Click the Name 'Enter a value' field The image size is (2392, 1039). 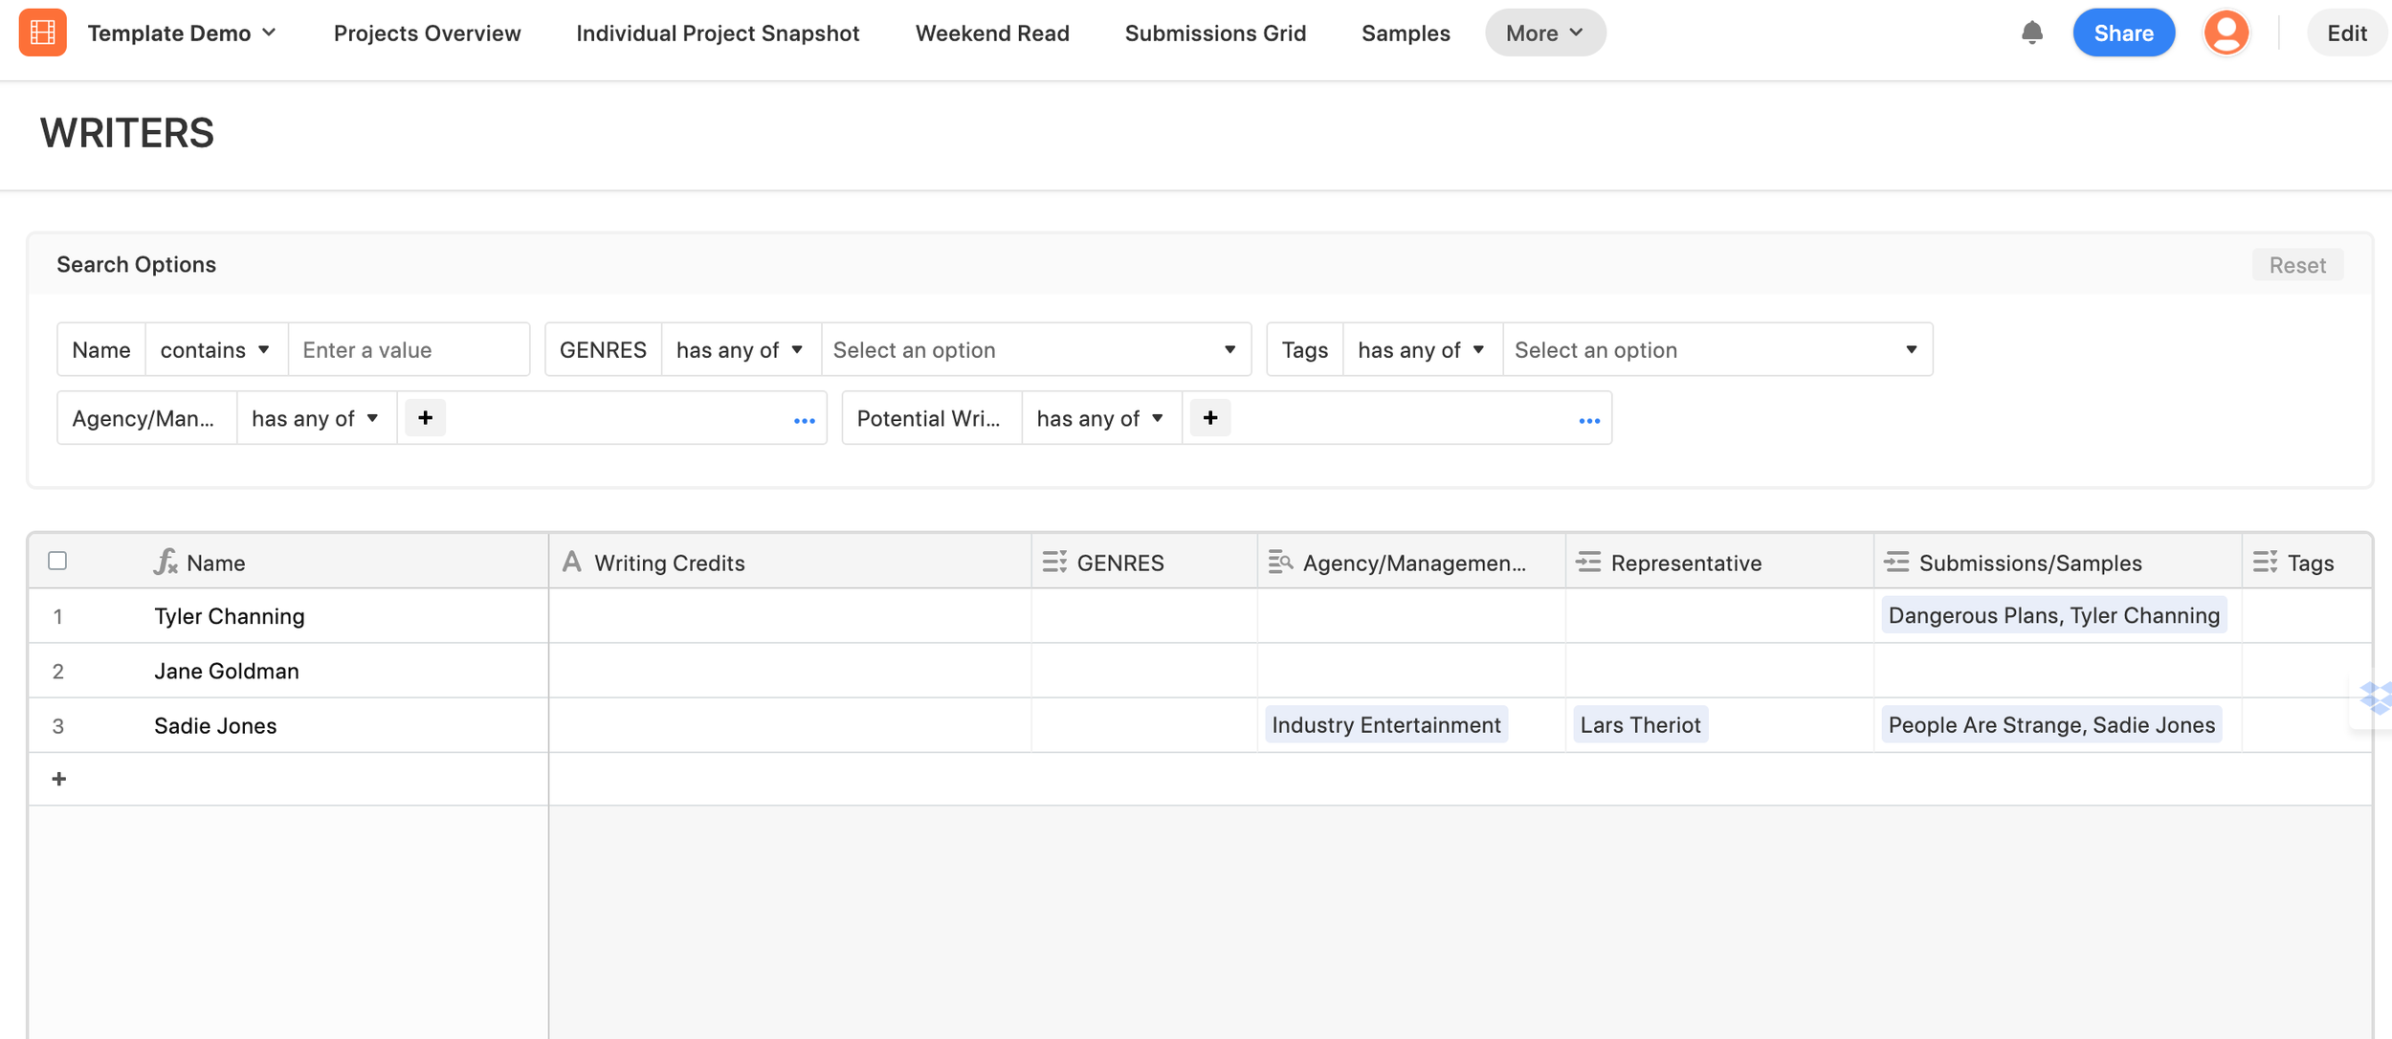409,350
